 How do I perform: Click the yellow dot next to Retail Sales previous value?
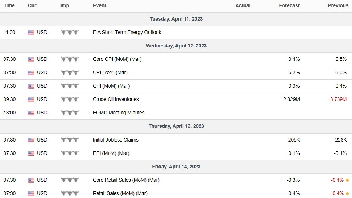(x=347, y=194)
